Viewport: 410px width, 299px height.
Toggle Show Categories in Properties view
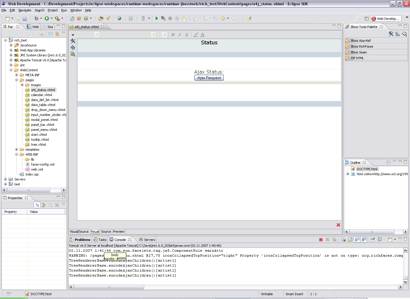tap(37, 205)
